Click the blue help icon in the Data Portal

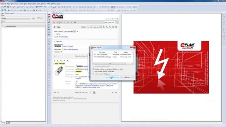click(75, 23)
